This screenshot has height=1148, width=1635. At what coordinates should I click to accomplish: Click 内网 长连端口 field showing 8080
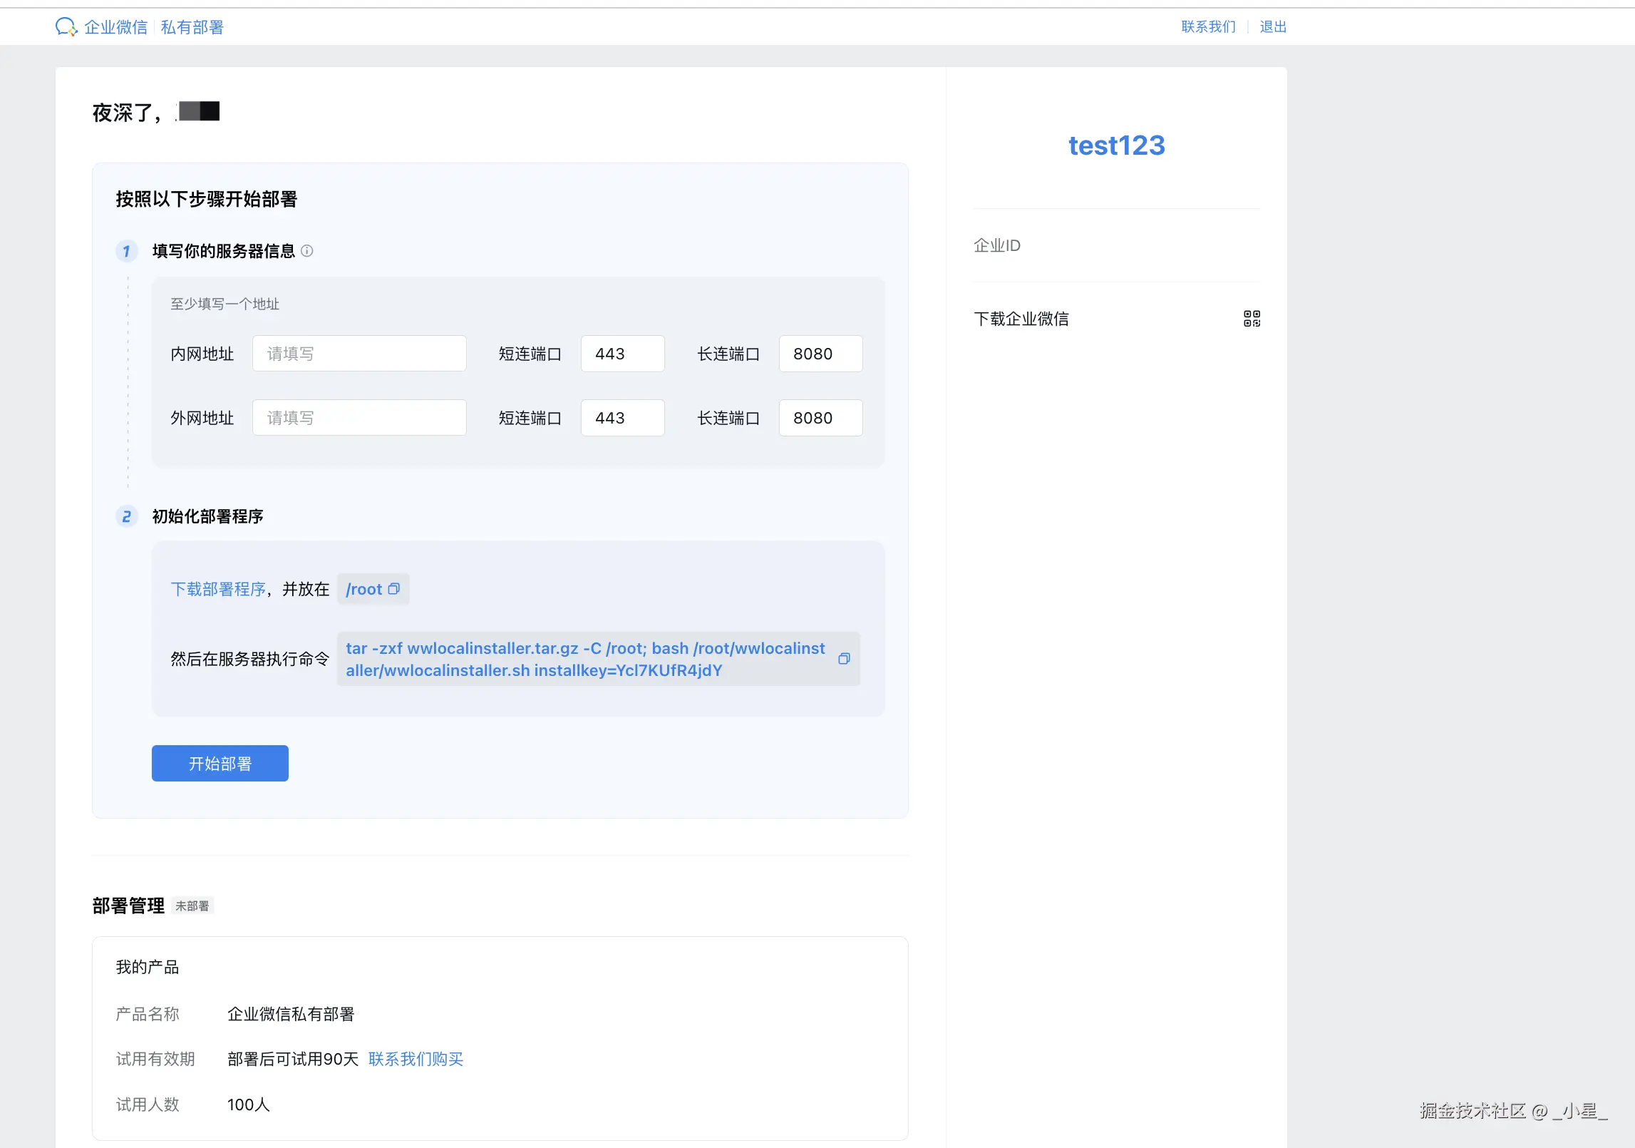(820, 354)
